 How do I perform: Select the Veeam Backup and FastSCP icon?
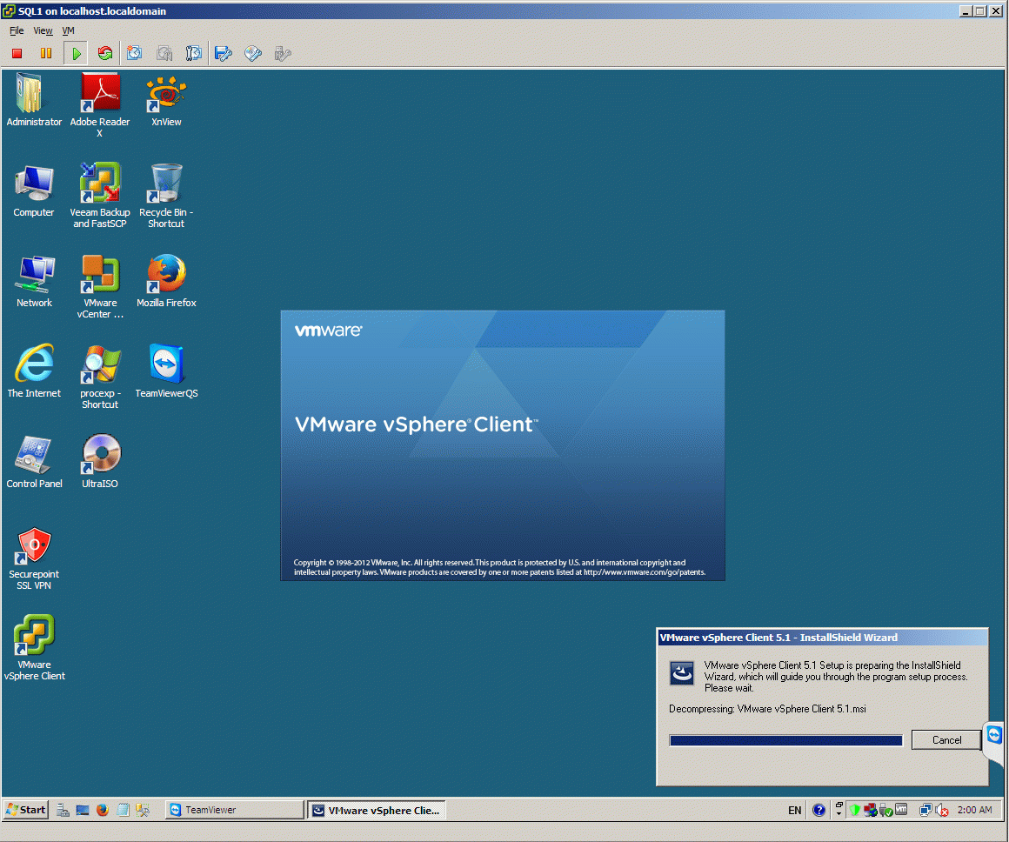tap(100, 196)
